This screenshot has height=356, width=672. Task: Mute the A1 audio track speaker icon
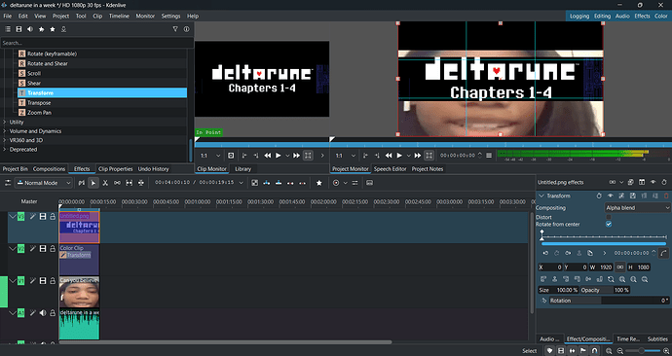43,313
